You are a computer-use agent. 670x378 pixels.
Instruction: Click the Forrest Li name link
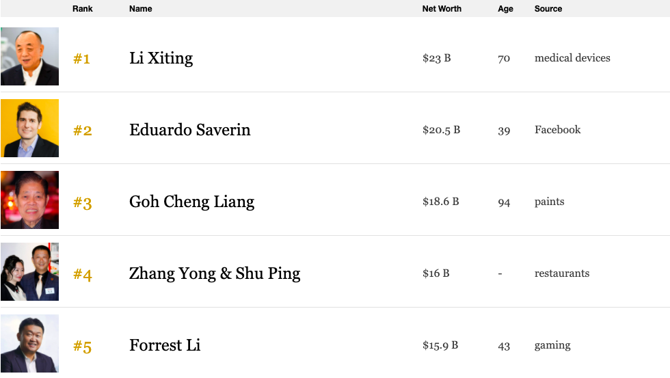[x=165, y=345]
